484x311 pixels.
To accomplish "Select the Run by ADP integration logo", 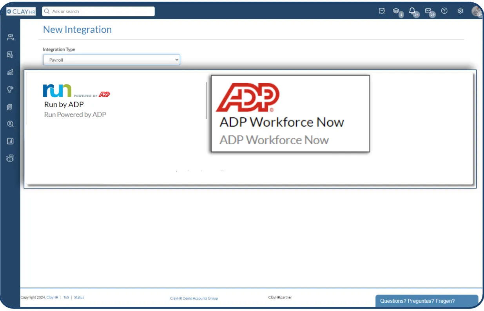I will 76,91.
